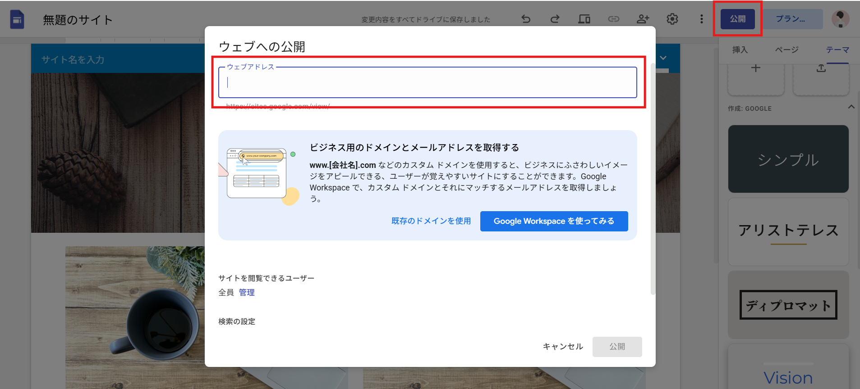Click the upload theme import icon
This screenshot has height=389, width=860.
click(x=821, y=68)
